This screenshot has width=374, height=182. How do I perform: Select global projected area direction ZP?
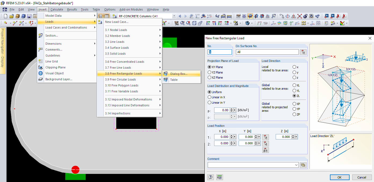[294, 114]
